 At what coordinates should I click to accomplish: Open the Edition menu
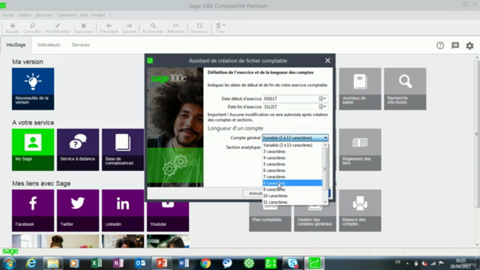[25, 15]
